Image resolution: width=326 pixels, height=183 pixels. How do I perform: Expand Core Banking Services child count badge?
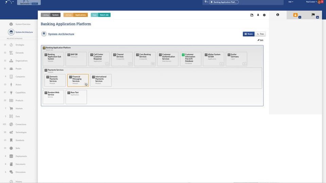[x=152, y=64]
